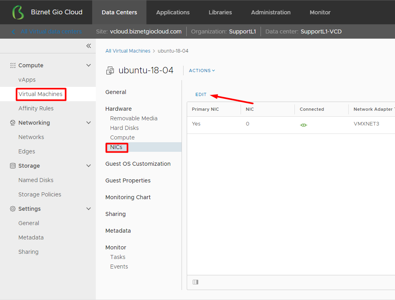Click the Yes cell in the Primary NIC column
Image resolution: width=395 pixels, height=300 pixels.
196,124
